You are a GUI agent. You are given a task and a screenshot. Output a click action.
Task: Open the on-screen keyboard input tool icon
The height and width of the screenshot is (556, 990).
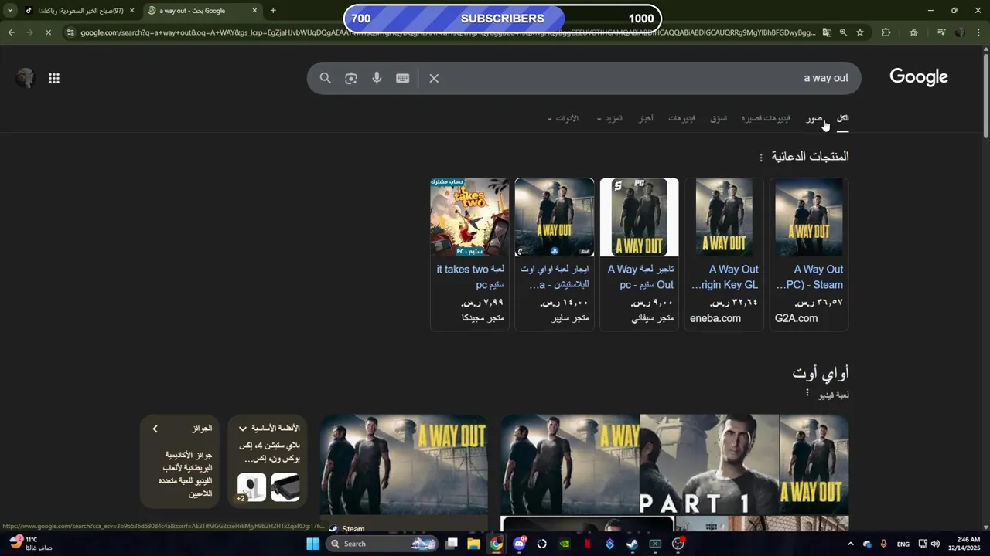402,78
